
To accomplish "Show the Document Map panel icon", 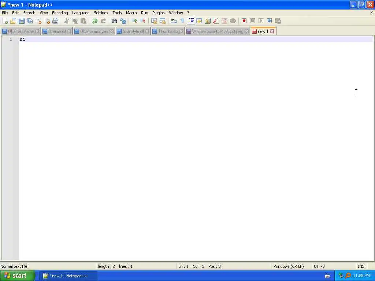I will point(208,21).
